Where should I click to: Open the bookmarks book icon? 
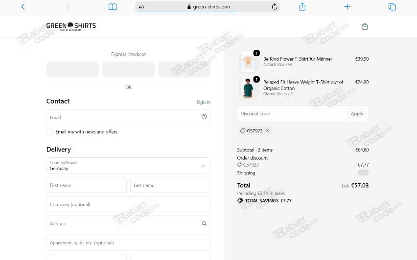pyautogui.click(x=113, y=7)
